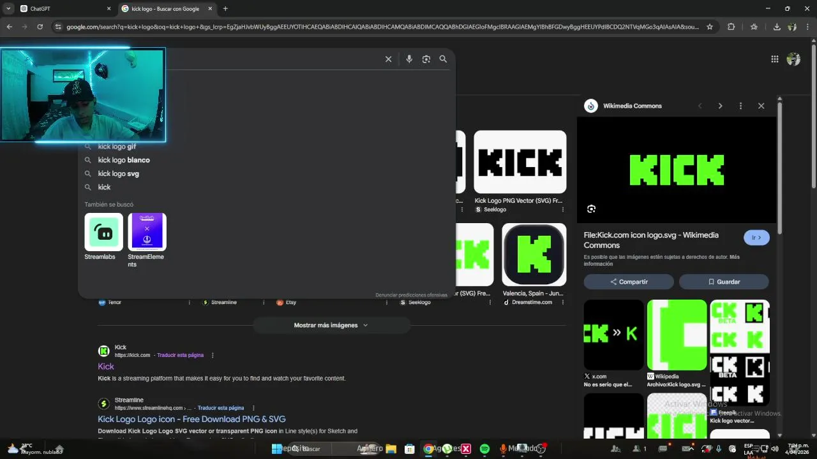Click the Guardar save button
The image size is (817, 459).
(x=724, y=282)
